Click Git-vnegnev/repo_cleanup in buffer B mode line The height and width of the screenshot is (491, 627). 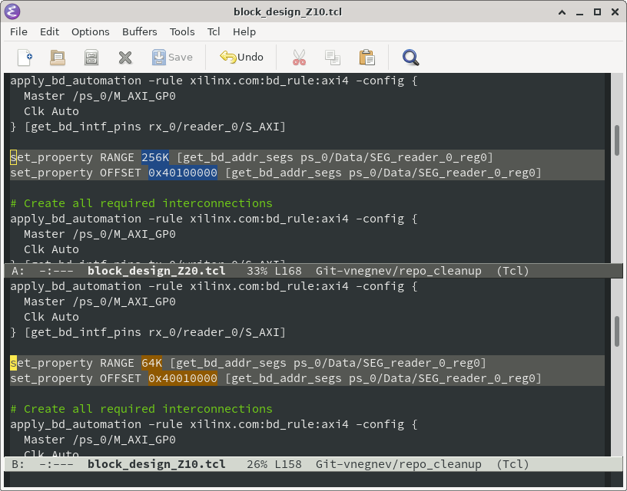[x=398, y=464]
